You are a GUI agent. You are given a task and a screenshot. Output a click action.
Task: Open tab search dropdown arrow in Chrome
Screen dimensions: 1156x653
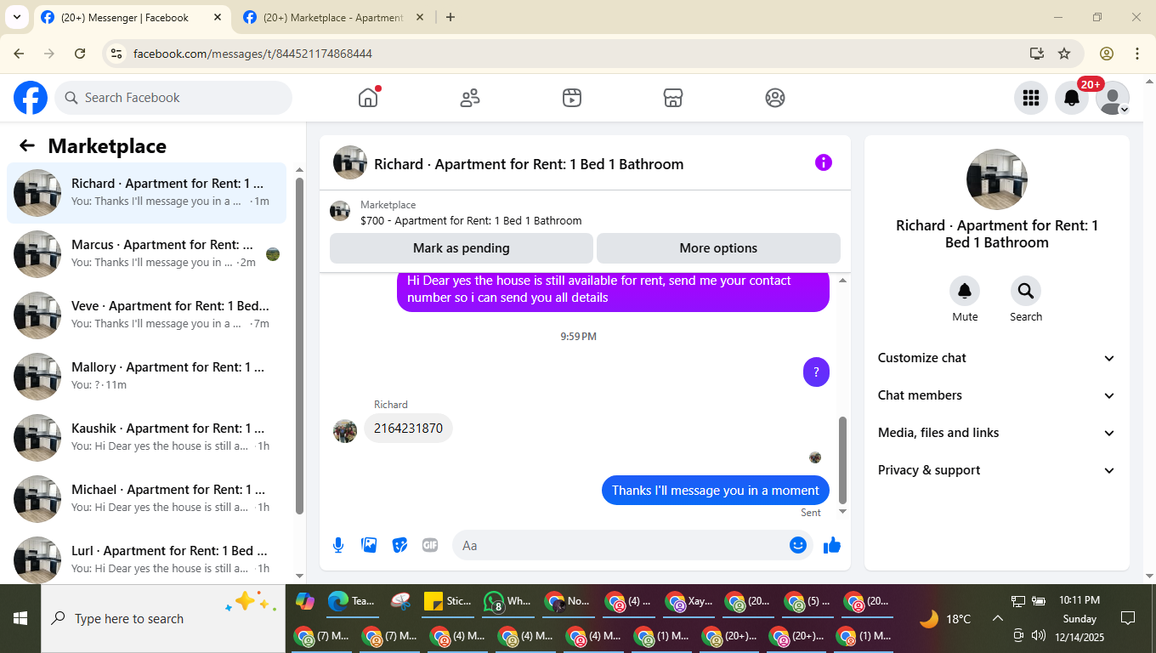16,17
